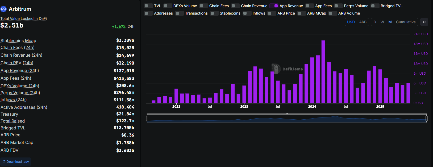
Task: Show the Bridged TVL series
Action: [375, 6]
